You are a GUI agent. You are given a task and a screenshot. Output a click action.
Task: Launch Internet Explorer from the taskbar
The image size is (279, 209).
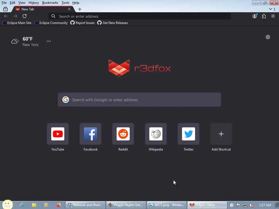tap(22, 205)
